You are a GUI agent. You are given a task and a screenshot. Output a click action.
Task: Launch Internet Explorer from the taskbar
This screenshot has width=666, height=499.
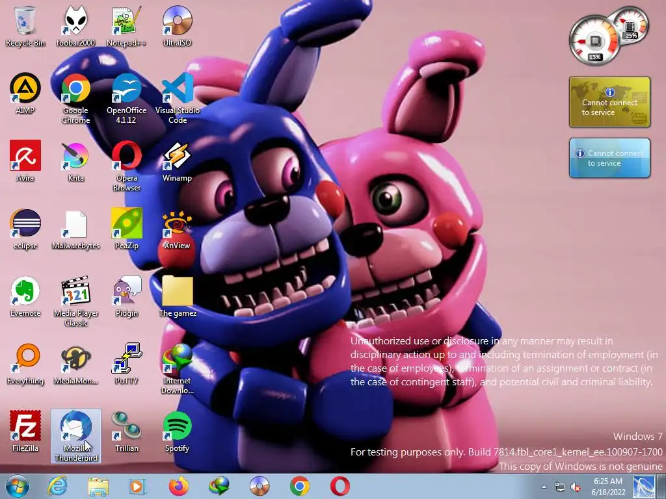[57, 486]
